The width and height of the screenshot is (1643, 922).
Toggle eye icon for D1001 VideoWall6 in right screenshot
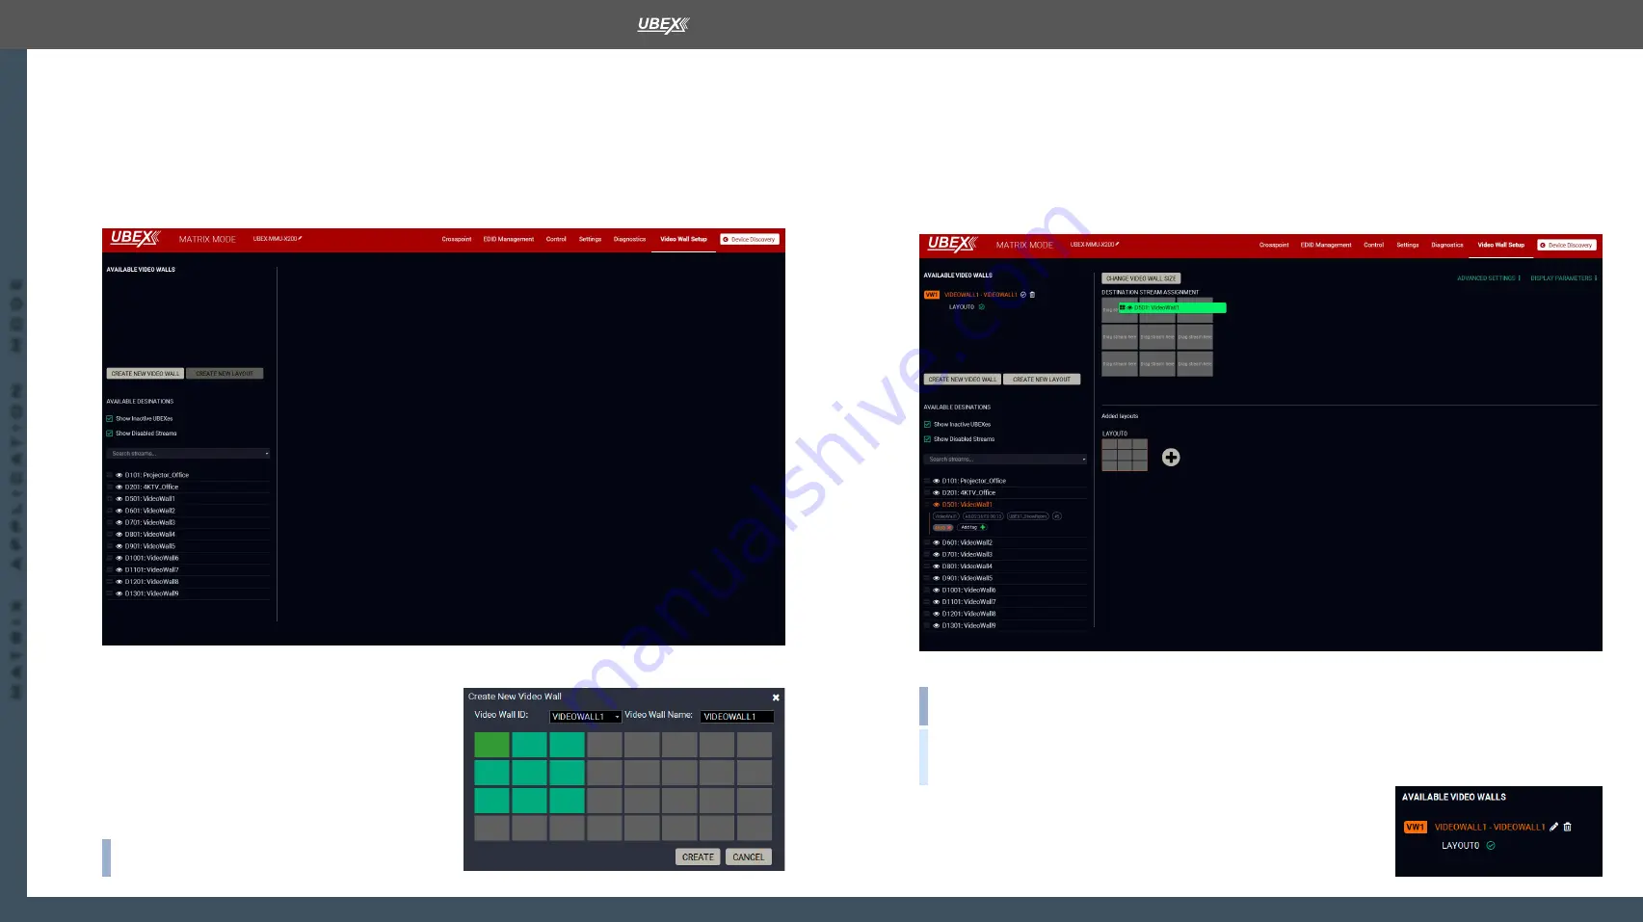[x=937, y=590]
